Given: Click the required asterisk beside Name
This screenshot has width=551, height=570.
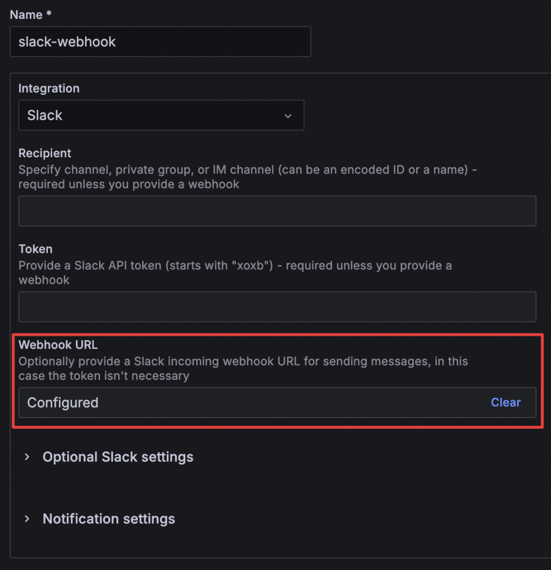Looking at the screenshot, I should coord(48,15).
